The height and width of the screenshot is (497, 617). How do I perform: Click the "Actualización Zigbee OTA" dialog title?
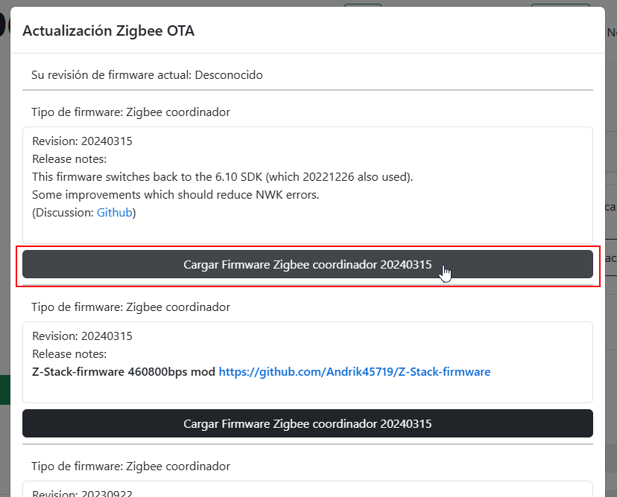click(x=109, y=31)
